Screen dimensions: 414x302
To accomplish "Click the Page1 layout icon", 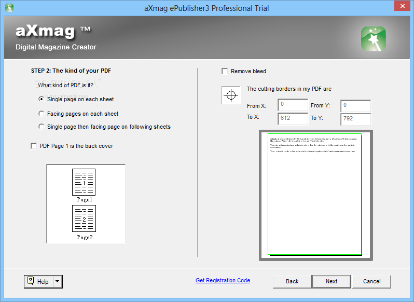I will pyautogui.click(x=84, y=182).
